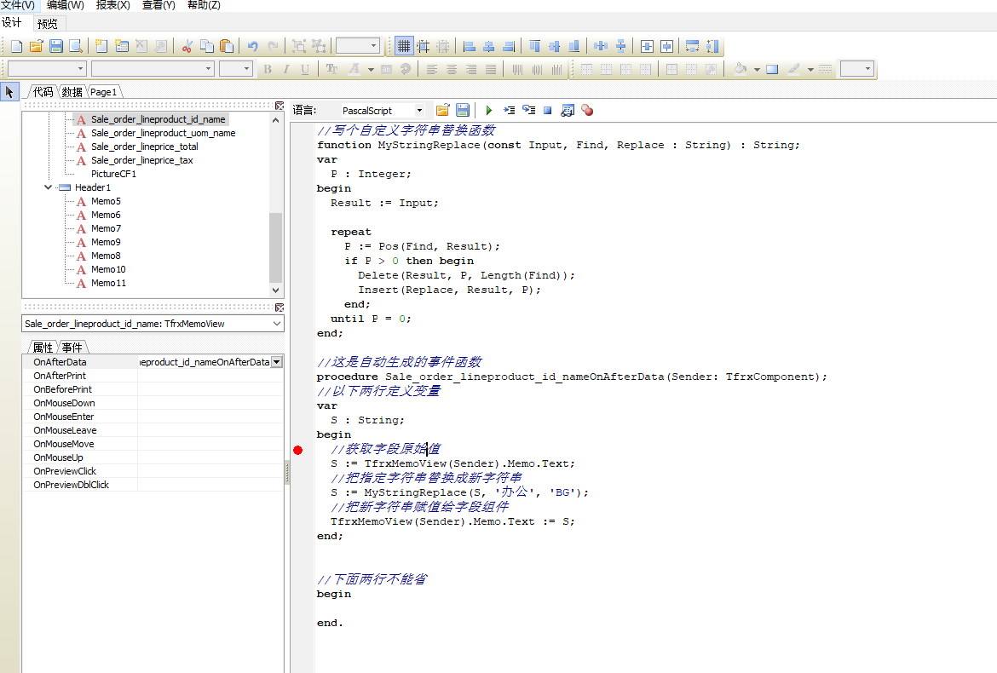Switch to the Page1 tab
Image resolution: width=997 pixels, height=673 pixels.
click(x=104, y=92)
